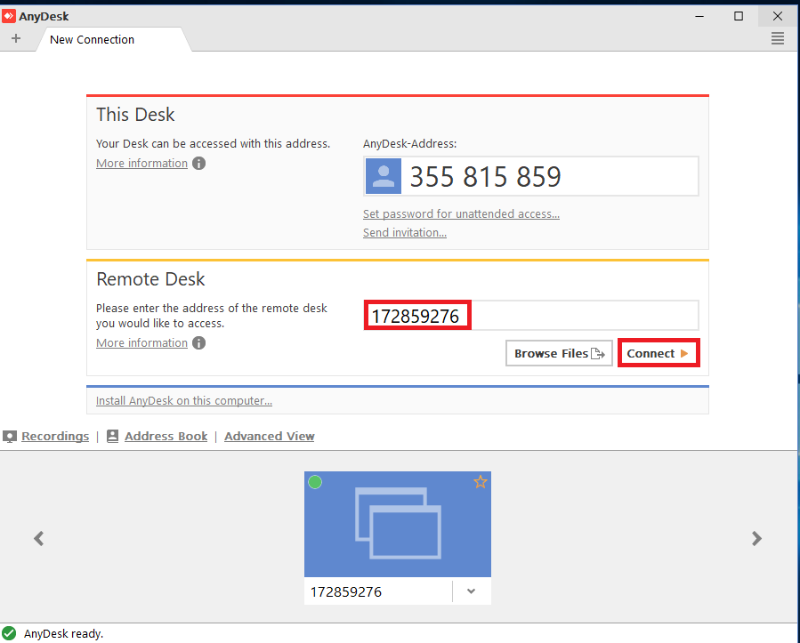Click the green online status indicator
The image size is (800, 643).
point(315,482)
